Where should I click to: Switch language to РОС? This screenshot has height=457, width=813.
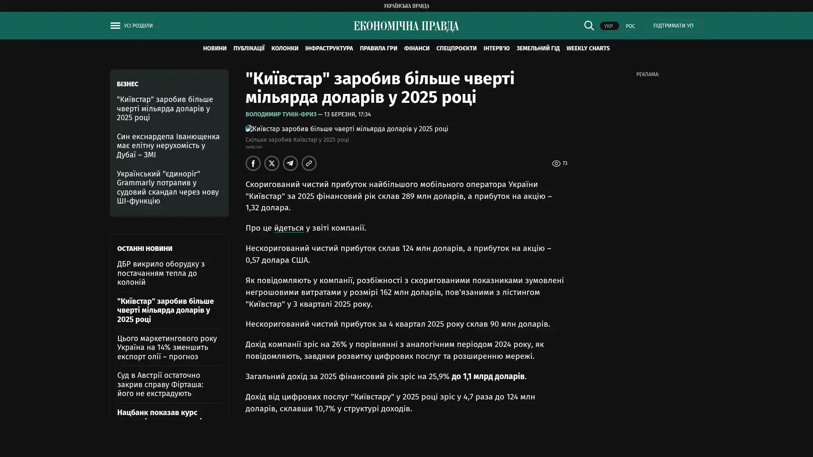pos(630,26)
